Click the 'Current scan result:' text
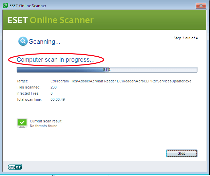This screenshot has width=210, height=176. pyautogui.click(x=46, y=121)
